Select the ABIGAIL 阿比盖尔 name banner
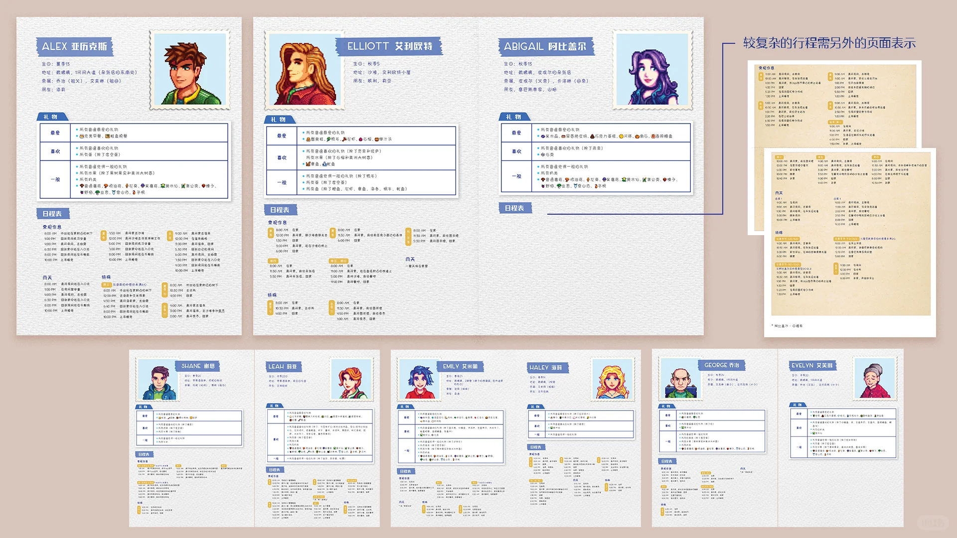The height and width of the screenshot is (538, 957). tap(546, 46)
